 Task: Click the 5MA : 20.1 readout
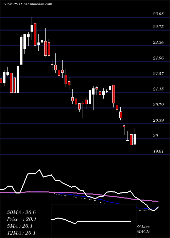tap(20, 226)
